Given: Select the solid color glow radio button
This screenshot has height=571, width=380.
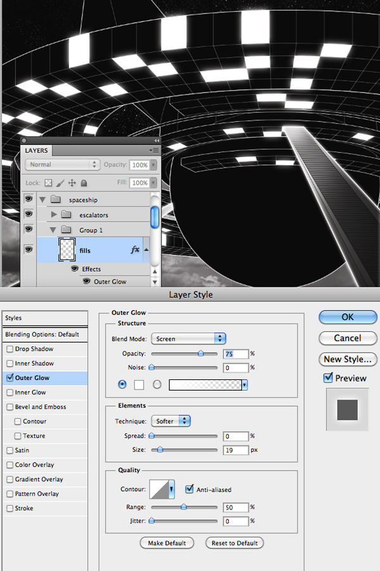Looking at the screenshot, I should 122,384.
